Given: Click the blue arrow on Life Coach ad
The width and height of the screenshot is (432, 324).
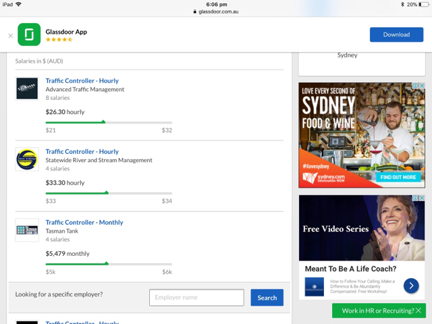Looking at the screenshot, I should tap(411, 286).
